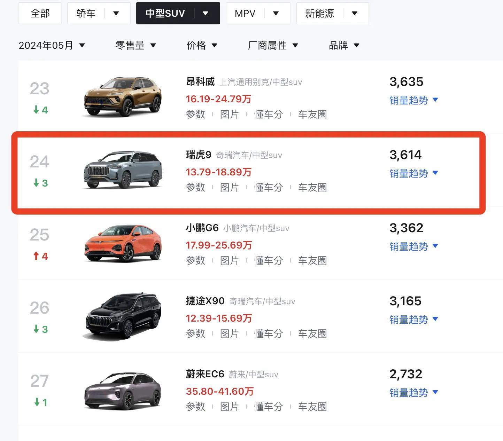Open the 品牌 filter dropdown
Viewport: 503px width, 441px height.
pos(344,45)
